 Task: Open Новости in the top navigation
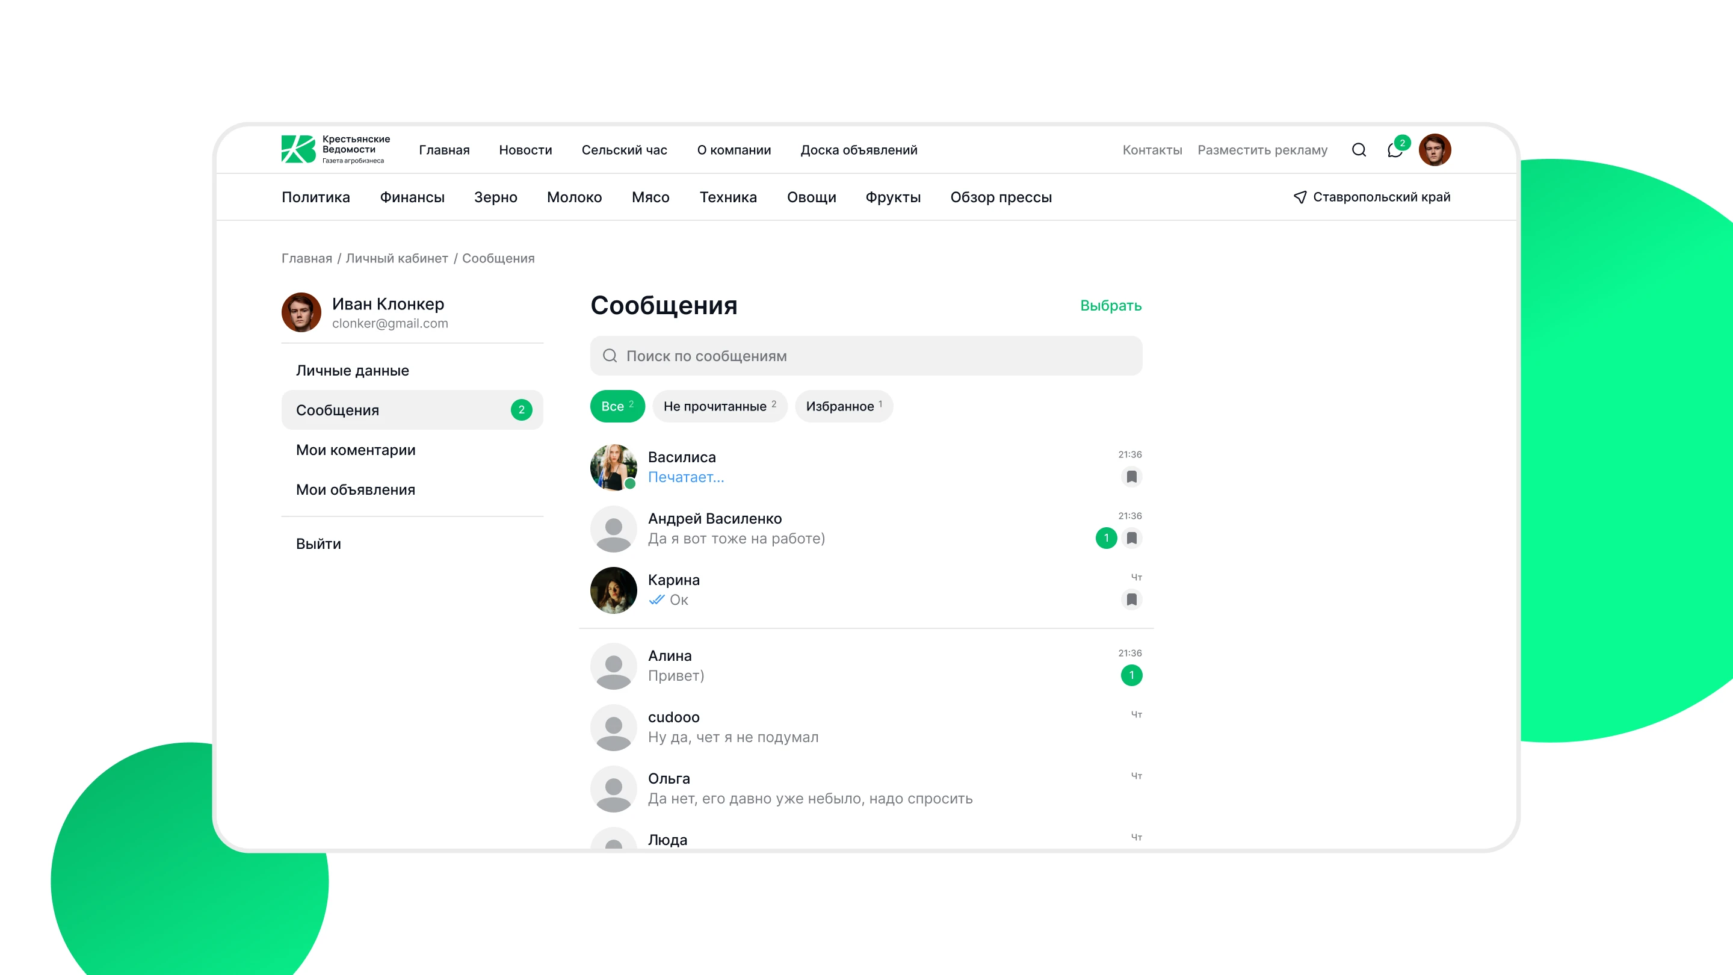525,150
